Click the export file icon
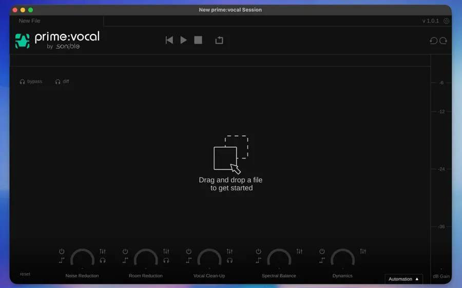This screenshot has width=462, height=288. (219, 40)
